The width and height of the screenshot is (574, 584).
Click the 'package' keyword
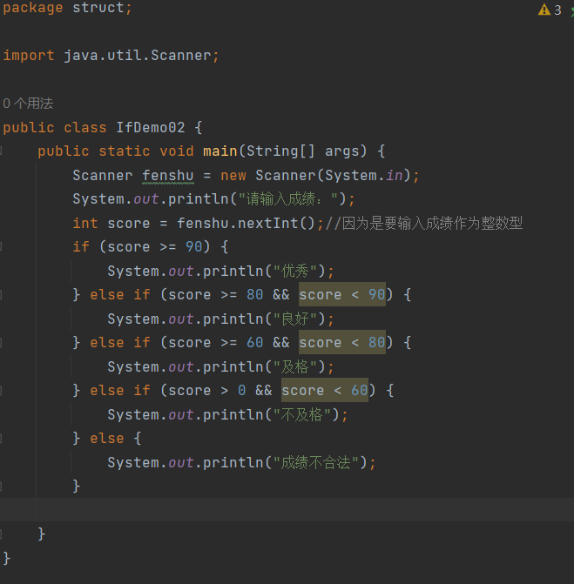click(33, 8)
